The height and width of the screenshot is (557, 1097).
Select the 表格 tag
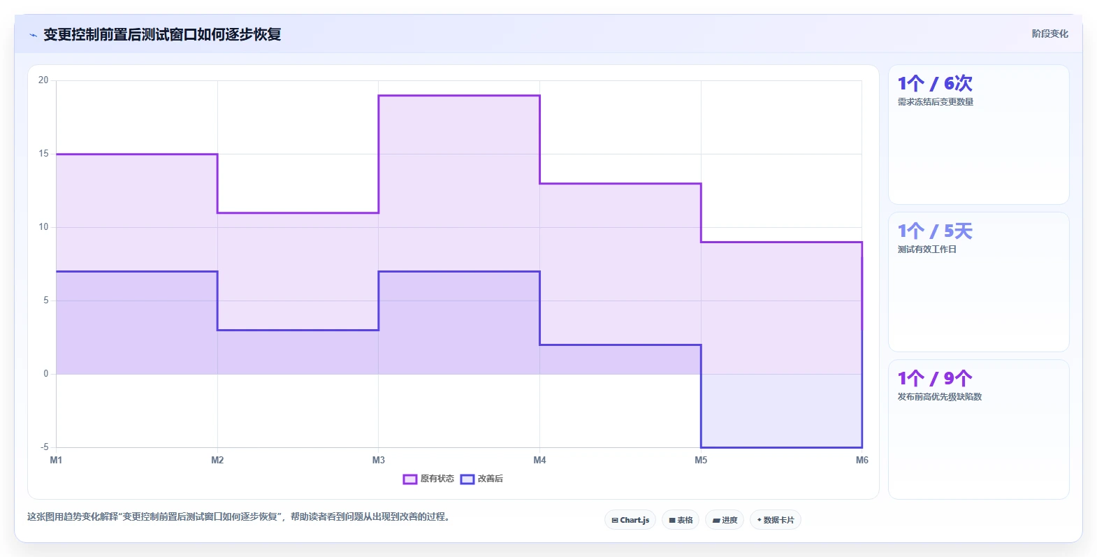681,520
